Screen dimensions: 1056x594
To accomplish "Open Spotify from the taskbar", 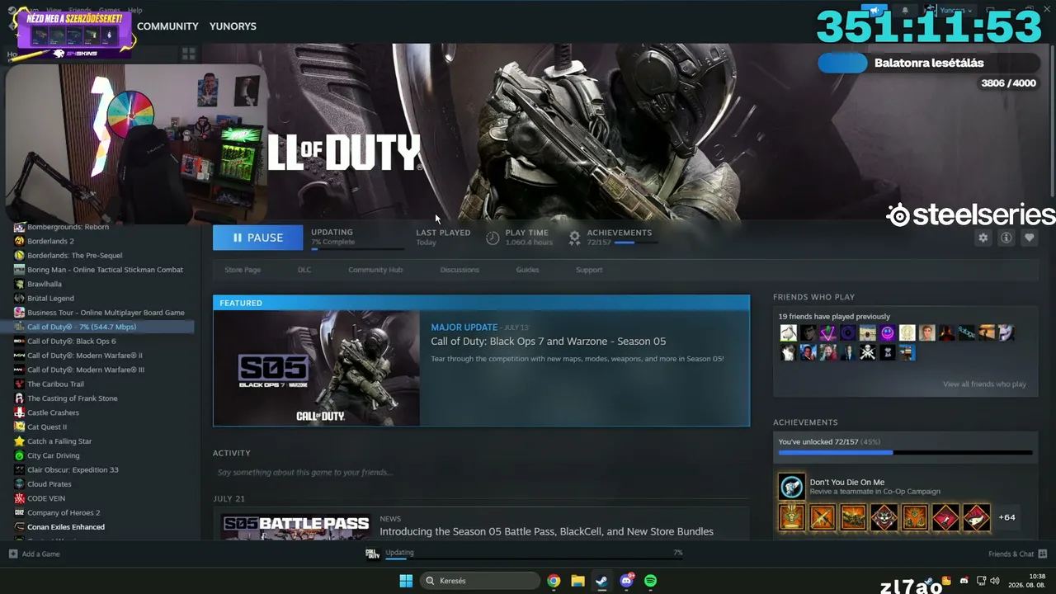I will click(651, 581).
